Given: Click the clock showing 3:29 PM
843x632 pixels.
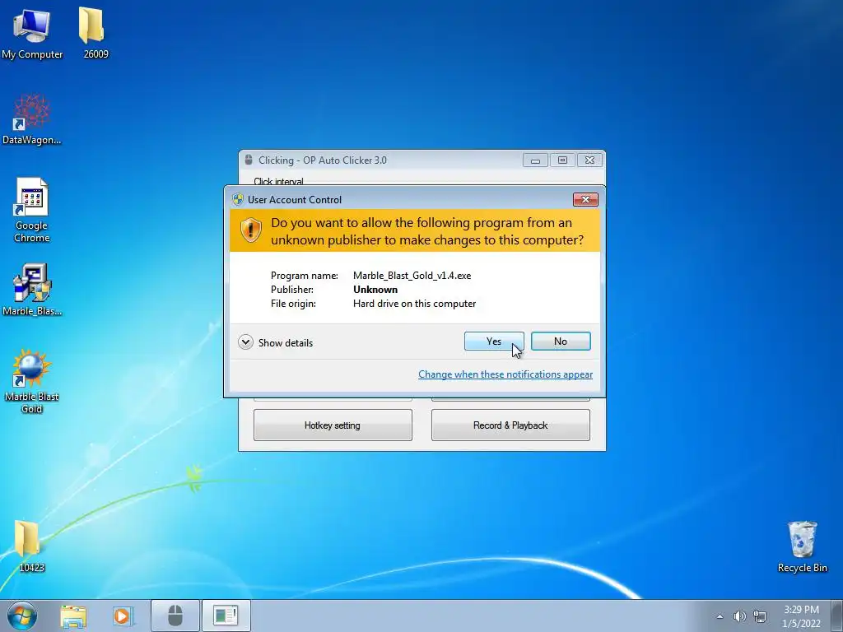Looking at the screenshot, I should (x=801, y=610).
